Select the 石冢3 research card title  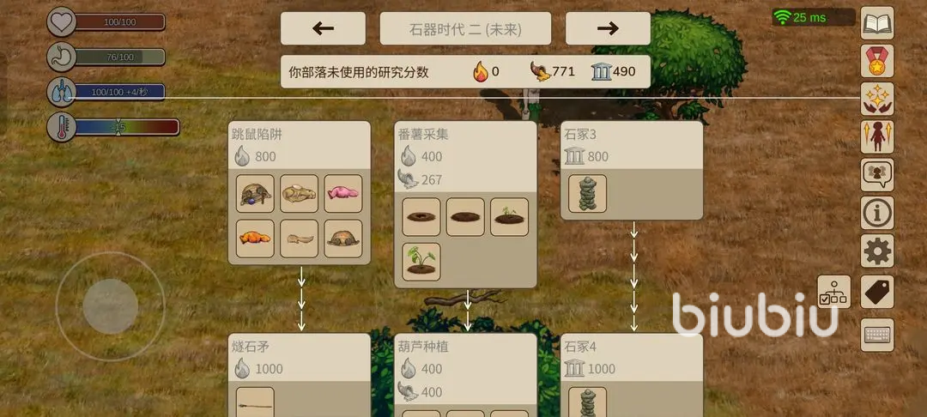coord(580,135)
